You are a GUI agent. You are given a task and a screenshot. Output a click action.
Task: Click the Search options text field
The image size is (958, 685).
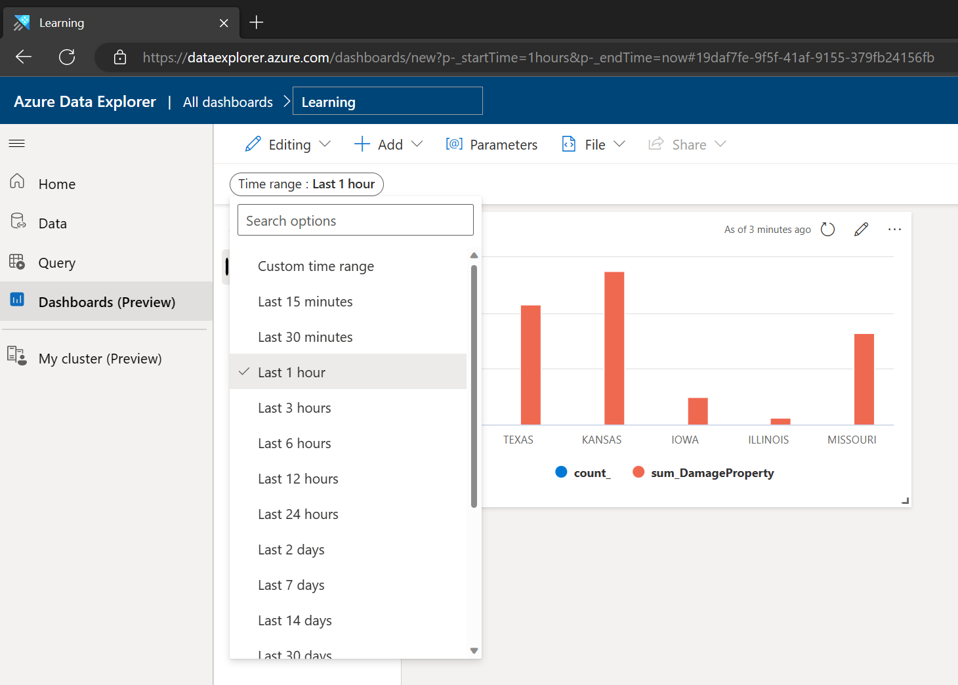[x=355, y=220]
